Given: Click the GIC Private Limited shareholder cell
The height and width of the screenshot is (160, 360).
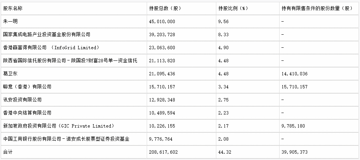Looking at the screenshot, I should (x=58, y=126).
